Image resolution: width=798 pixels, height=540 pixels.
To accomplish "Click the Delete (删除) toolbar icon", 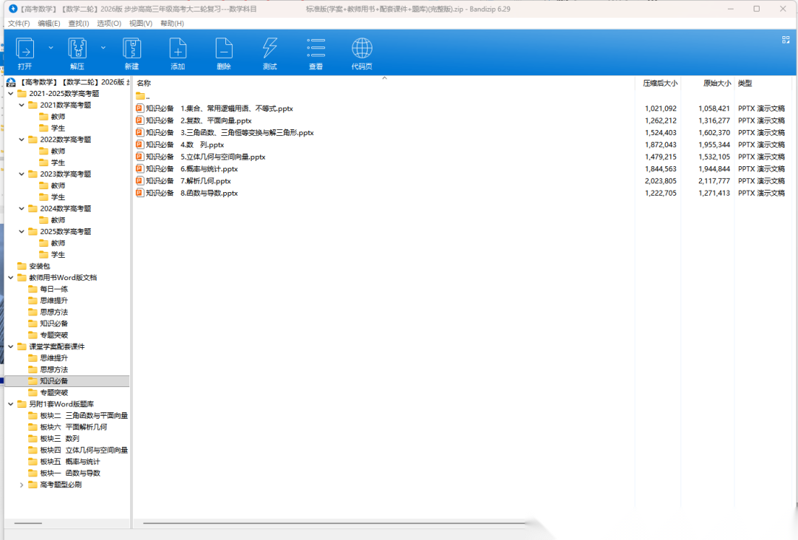I will pos(224,49).
